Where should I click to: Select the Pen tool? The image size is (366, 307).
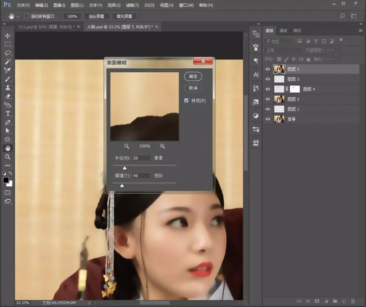point(7,122)
